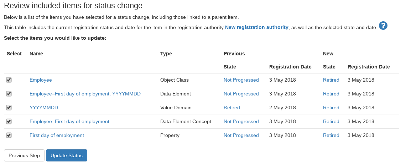The width and height of the screenshot is (406, 165).
Task: Open the YYYYMMDD value domain link
Action: click(x=44, y=108)
